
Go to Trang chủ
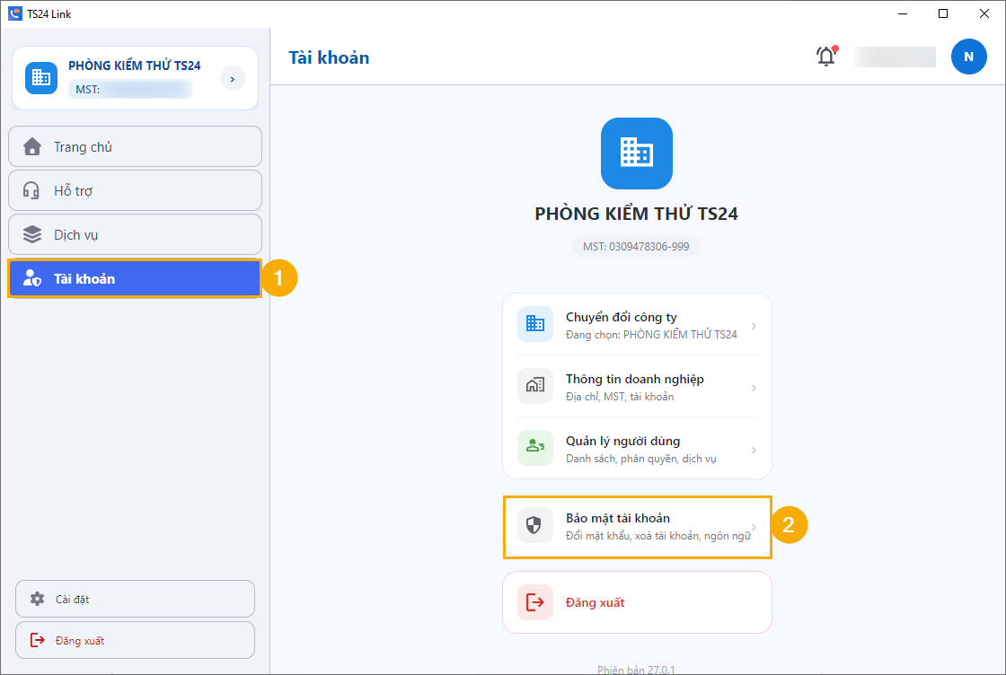click(x=135, y=147)
